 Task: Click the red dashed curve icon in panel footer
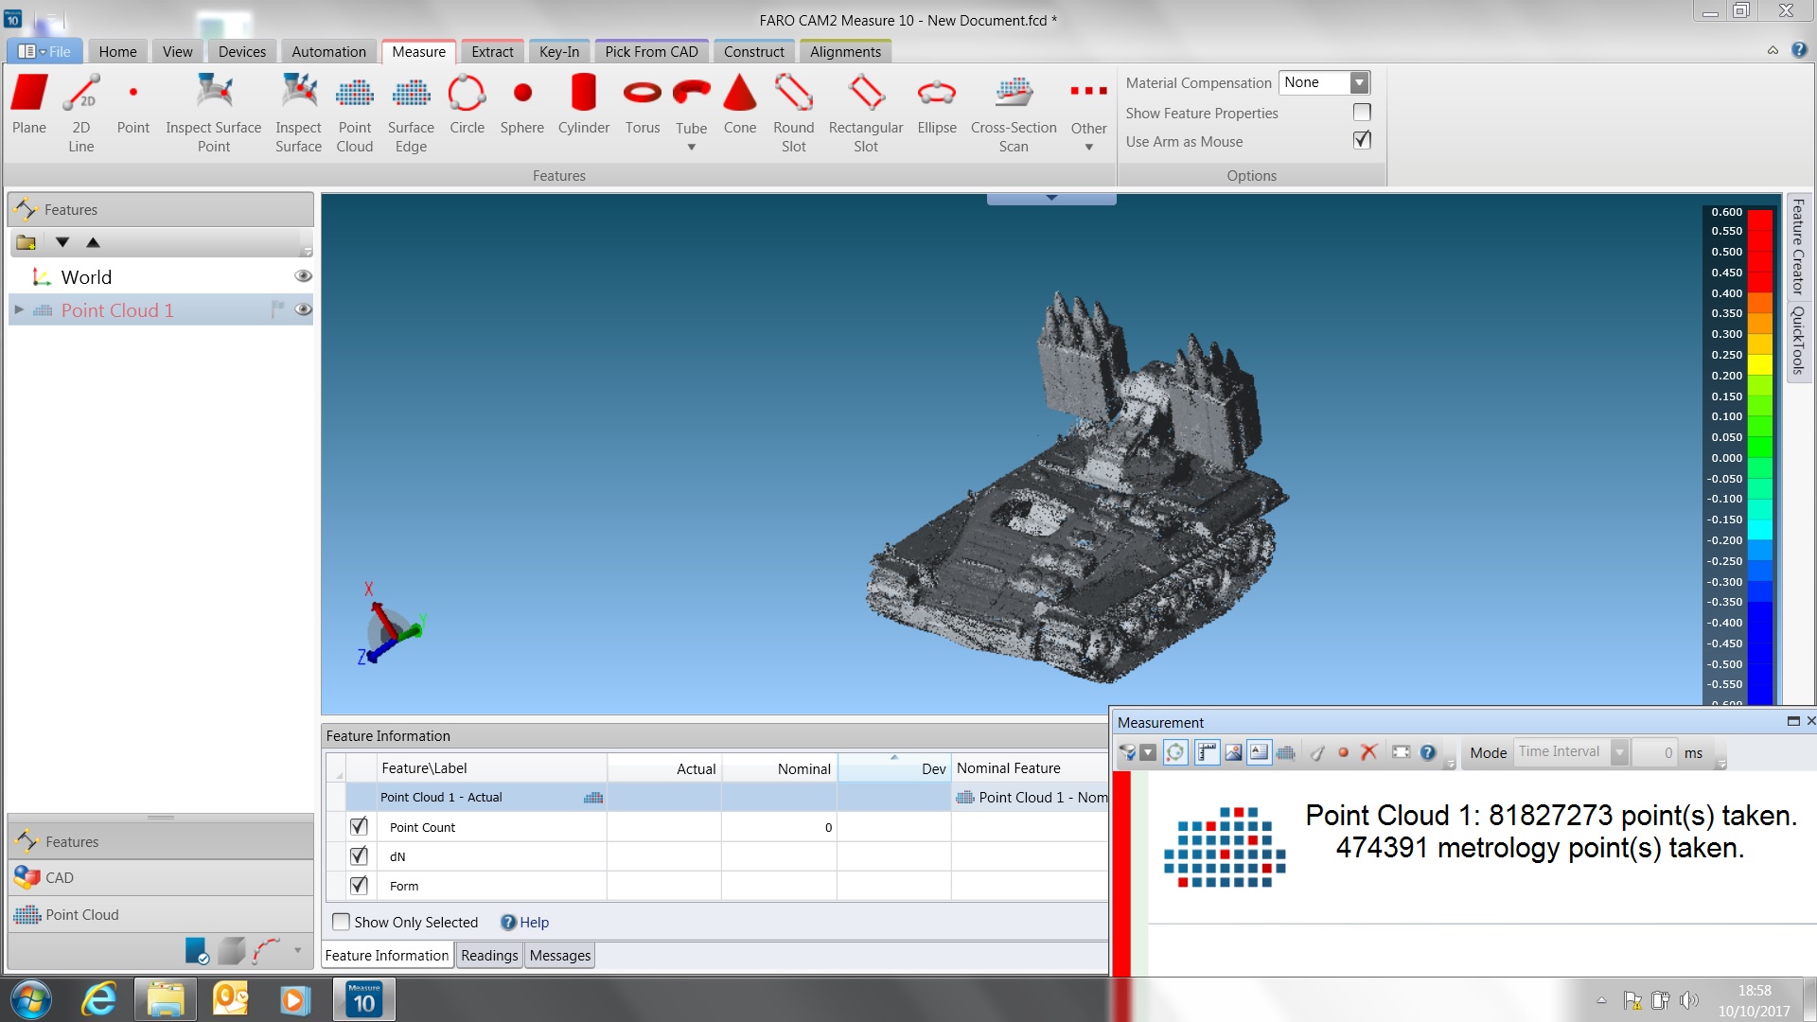(x=267, y=950)
